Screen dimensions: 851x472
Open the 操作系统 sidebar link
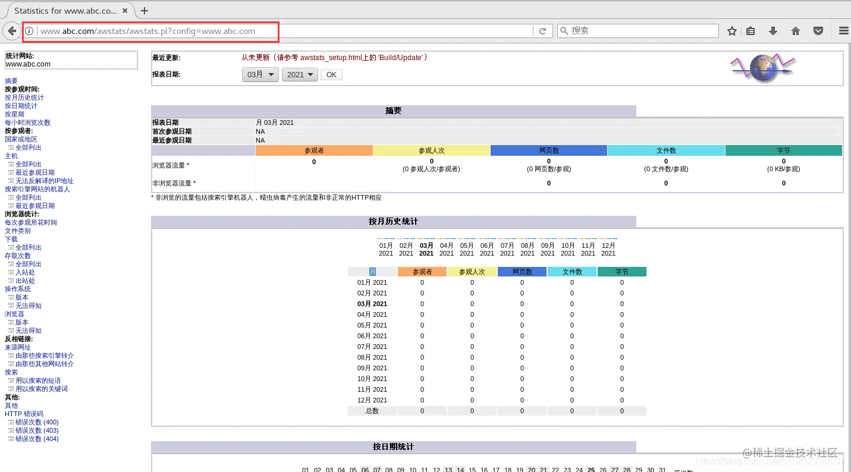[18, 289]
